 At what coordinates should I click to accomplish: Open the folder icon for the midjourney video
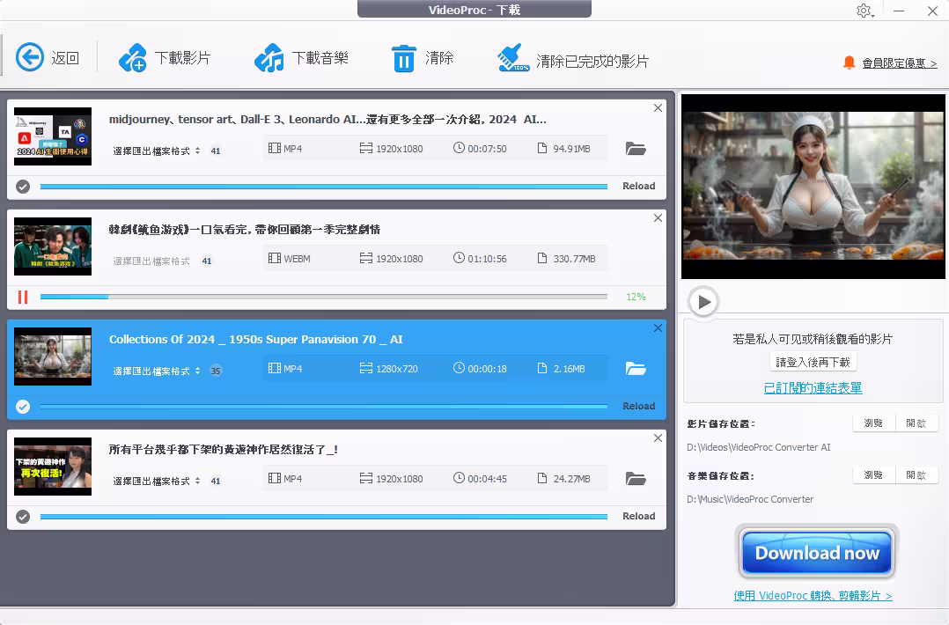coord(636,148)
